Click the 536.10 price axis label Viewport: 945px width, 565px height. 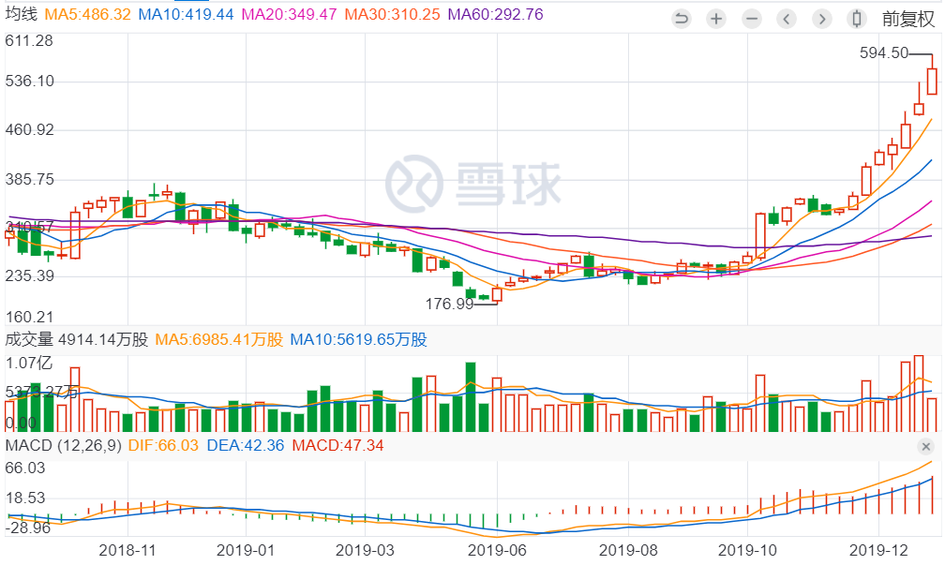pos(30,82)
